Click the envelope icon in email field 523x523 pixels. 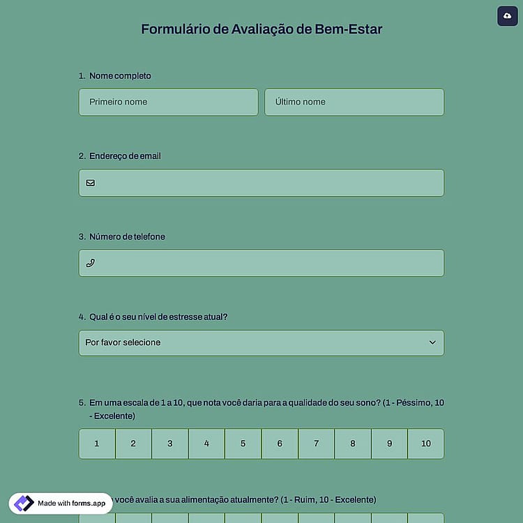(x=91, y=183)
